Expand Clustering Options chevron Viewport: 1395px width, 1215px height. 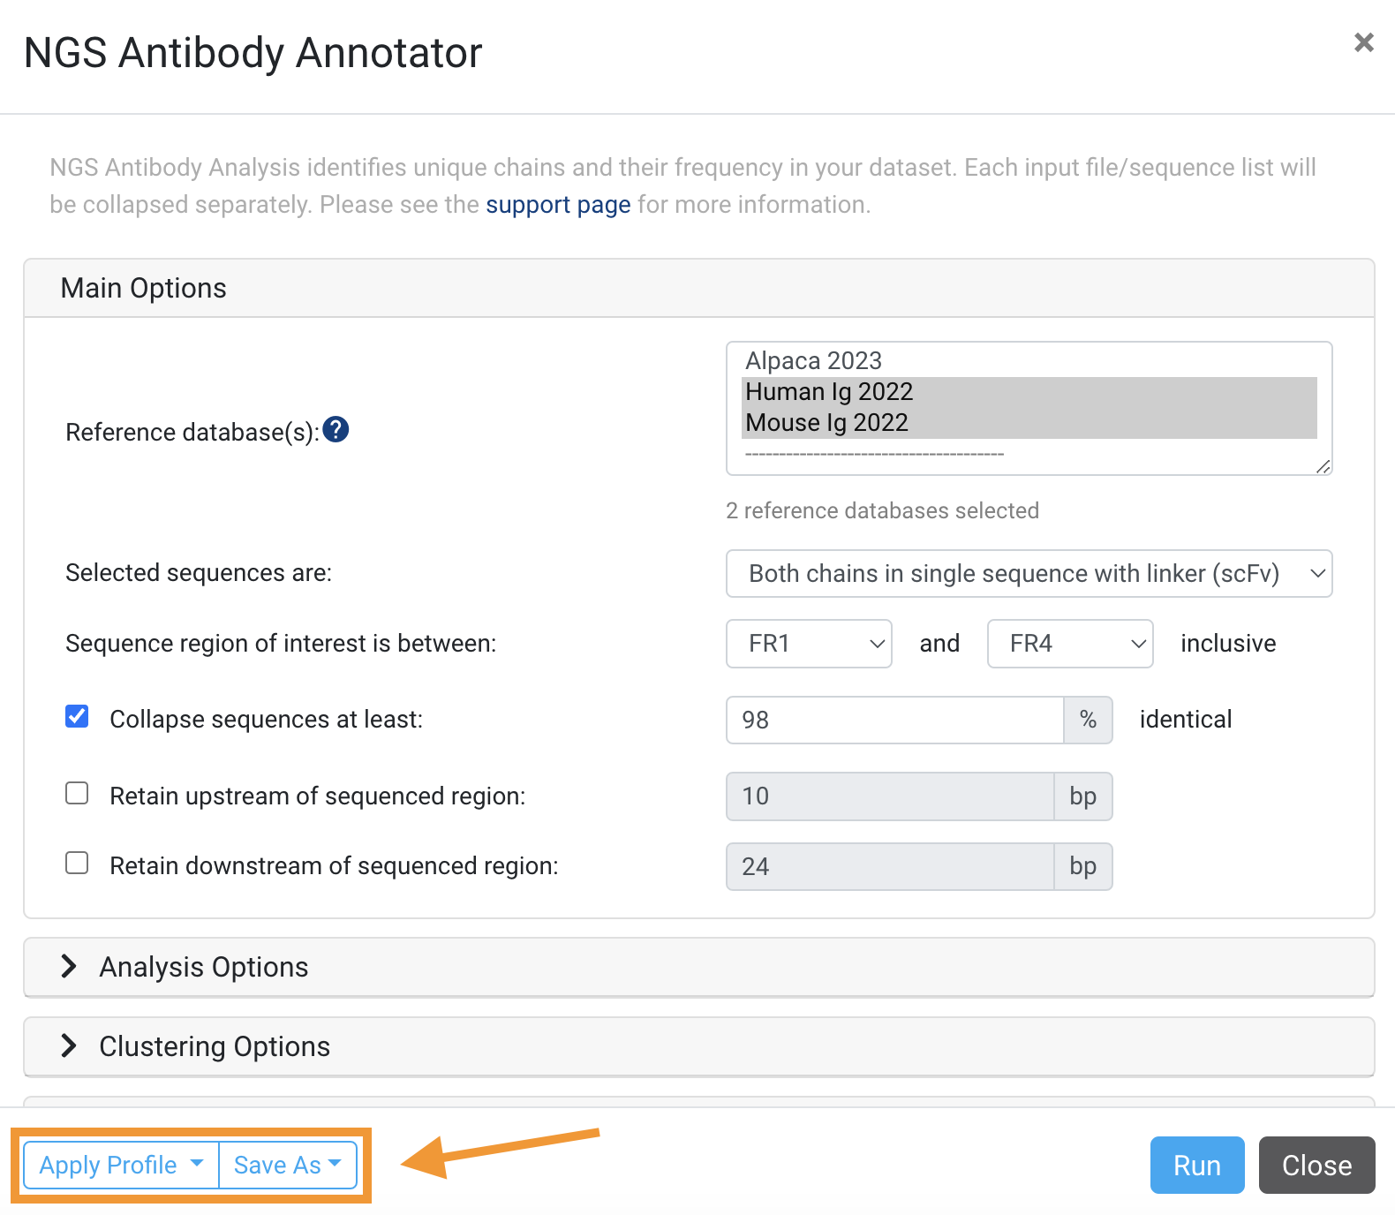point(69,1045)
